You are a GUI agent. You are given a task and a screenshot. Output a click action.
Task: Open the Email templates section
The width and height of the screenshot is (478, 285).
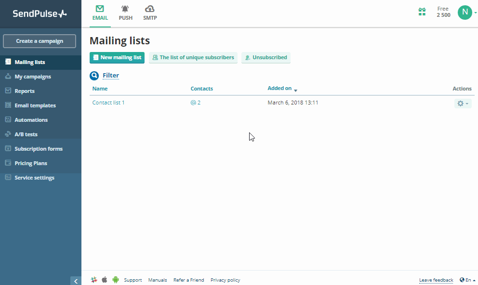pyautogui.click(x=34, y=105)
